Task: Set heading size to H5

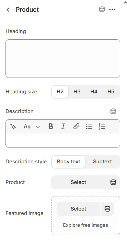Action: (x=111, y=92)
